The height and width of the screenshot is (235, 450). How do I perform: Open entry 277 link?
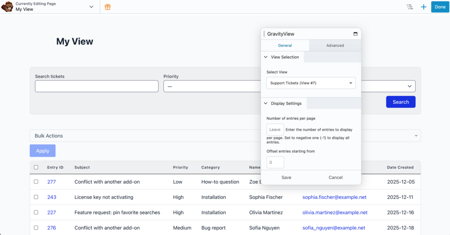coord(51,181)
